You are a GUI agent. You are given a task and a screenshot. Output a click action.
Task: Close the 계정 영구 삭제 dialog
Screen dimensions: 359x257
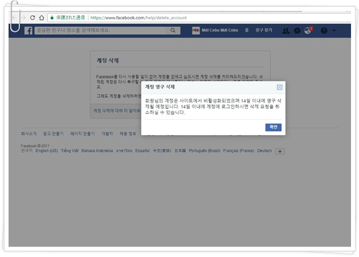tap(279, 87)
